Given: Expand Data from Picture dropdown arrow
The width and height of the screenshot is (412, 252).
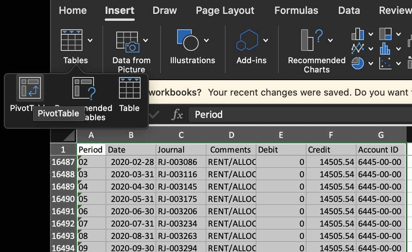Looking at the screenshot, I should click(x=146, y=40).
